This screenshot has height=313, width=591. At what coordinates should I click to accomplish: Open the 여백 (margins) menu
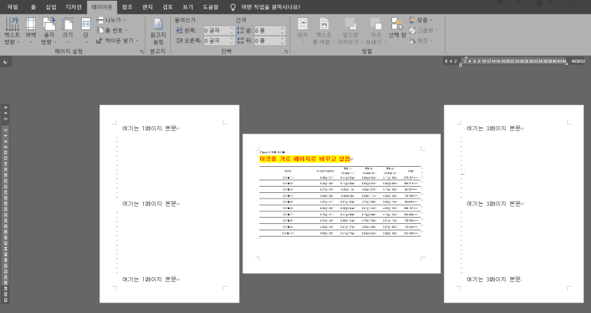tap(31, 31)
